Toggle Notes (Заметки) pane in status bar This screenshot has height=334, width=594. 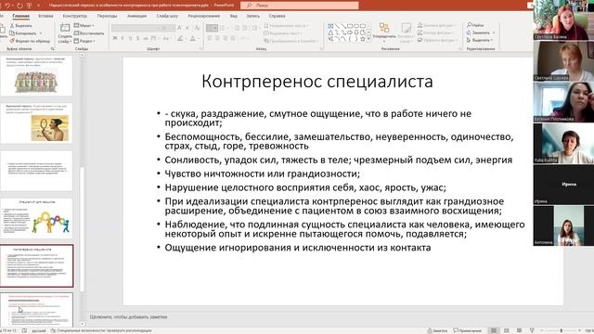tap(437, 330)
